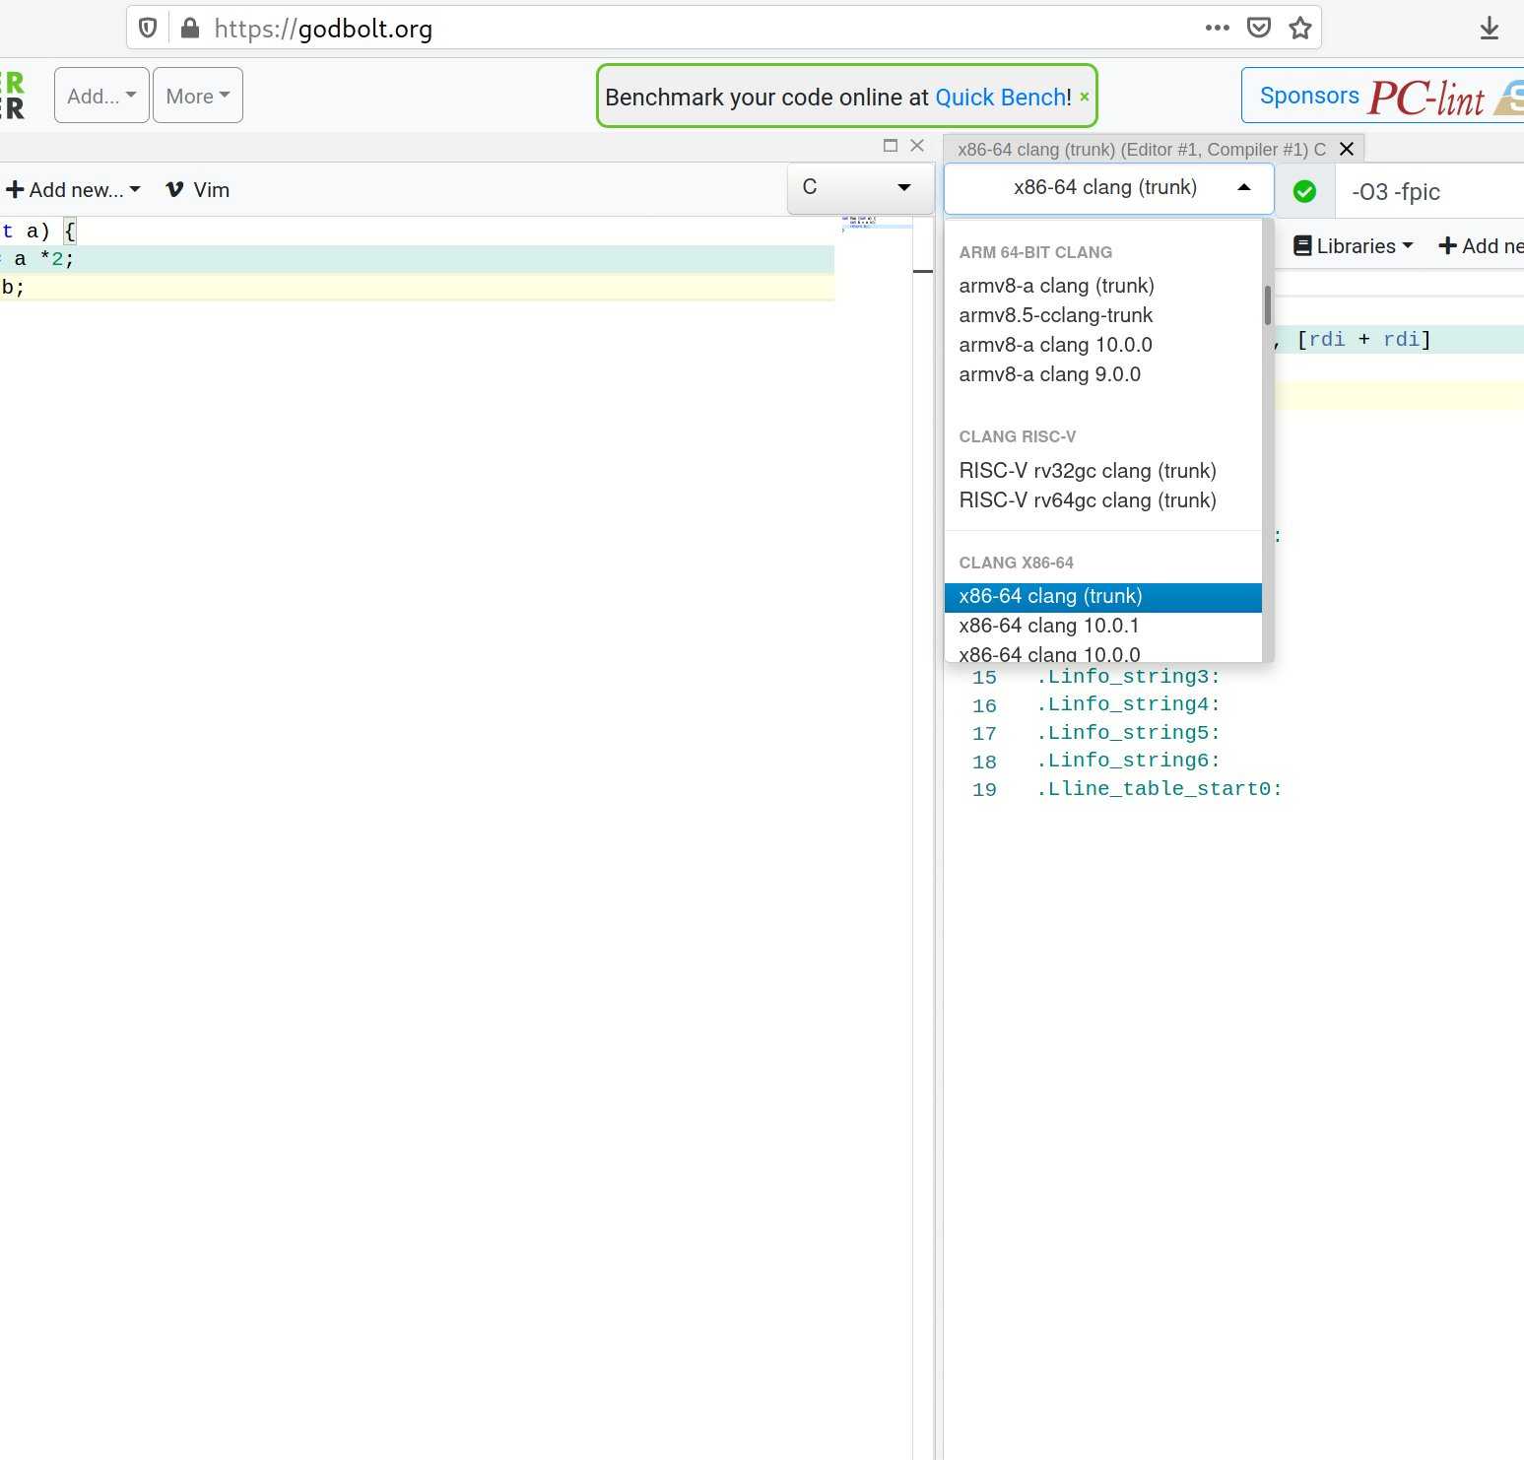Screen dimensions: 1524x1460
Task: Close the editor pane with X icon
Action: click(917, 146)
